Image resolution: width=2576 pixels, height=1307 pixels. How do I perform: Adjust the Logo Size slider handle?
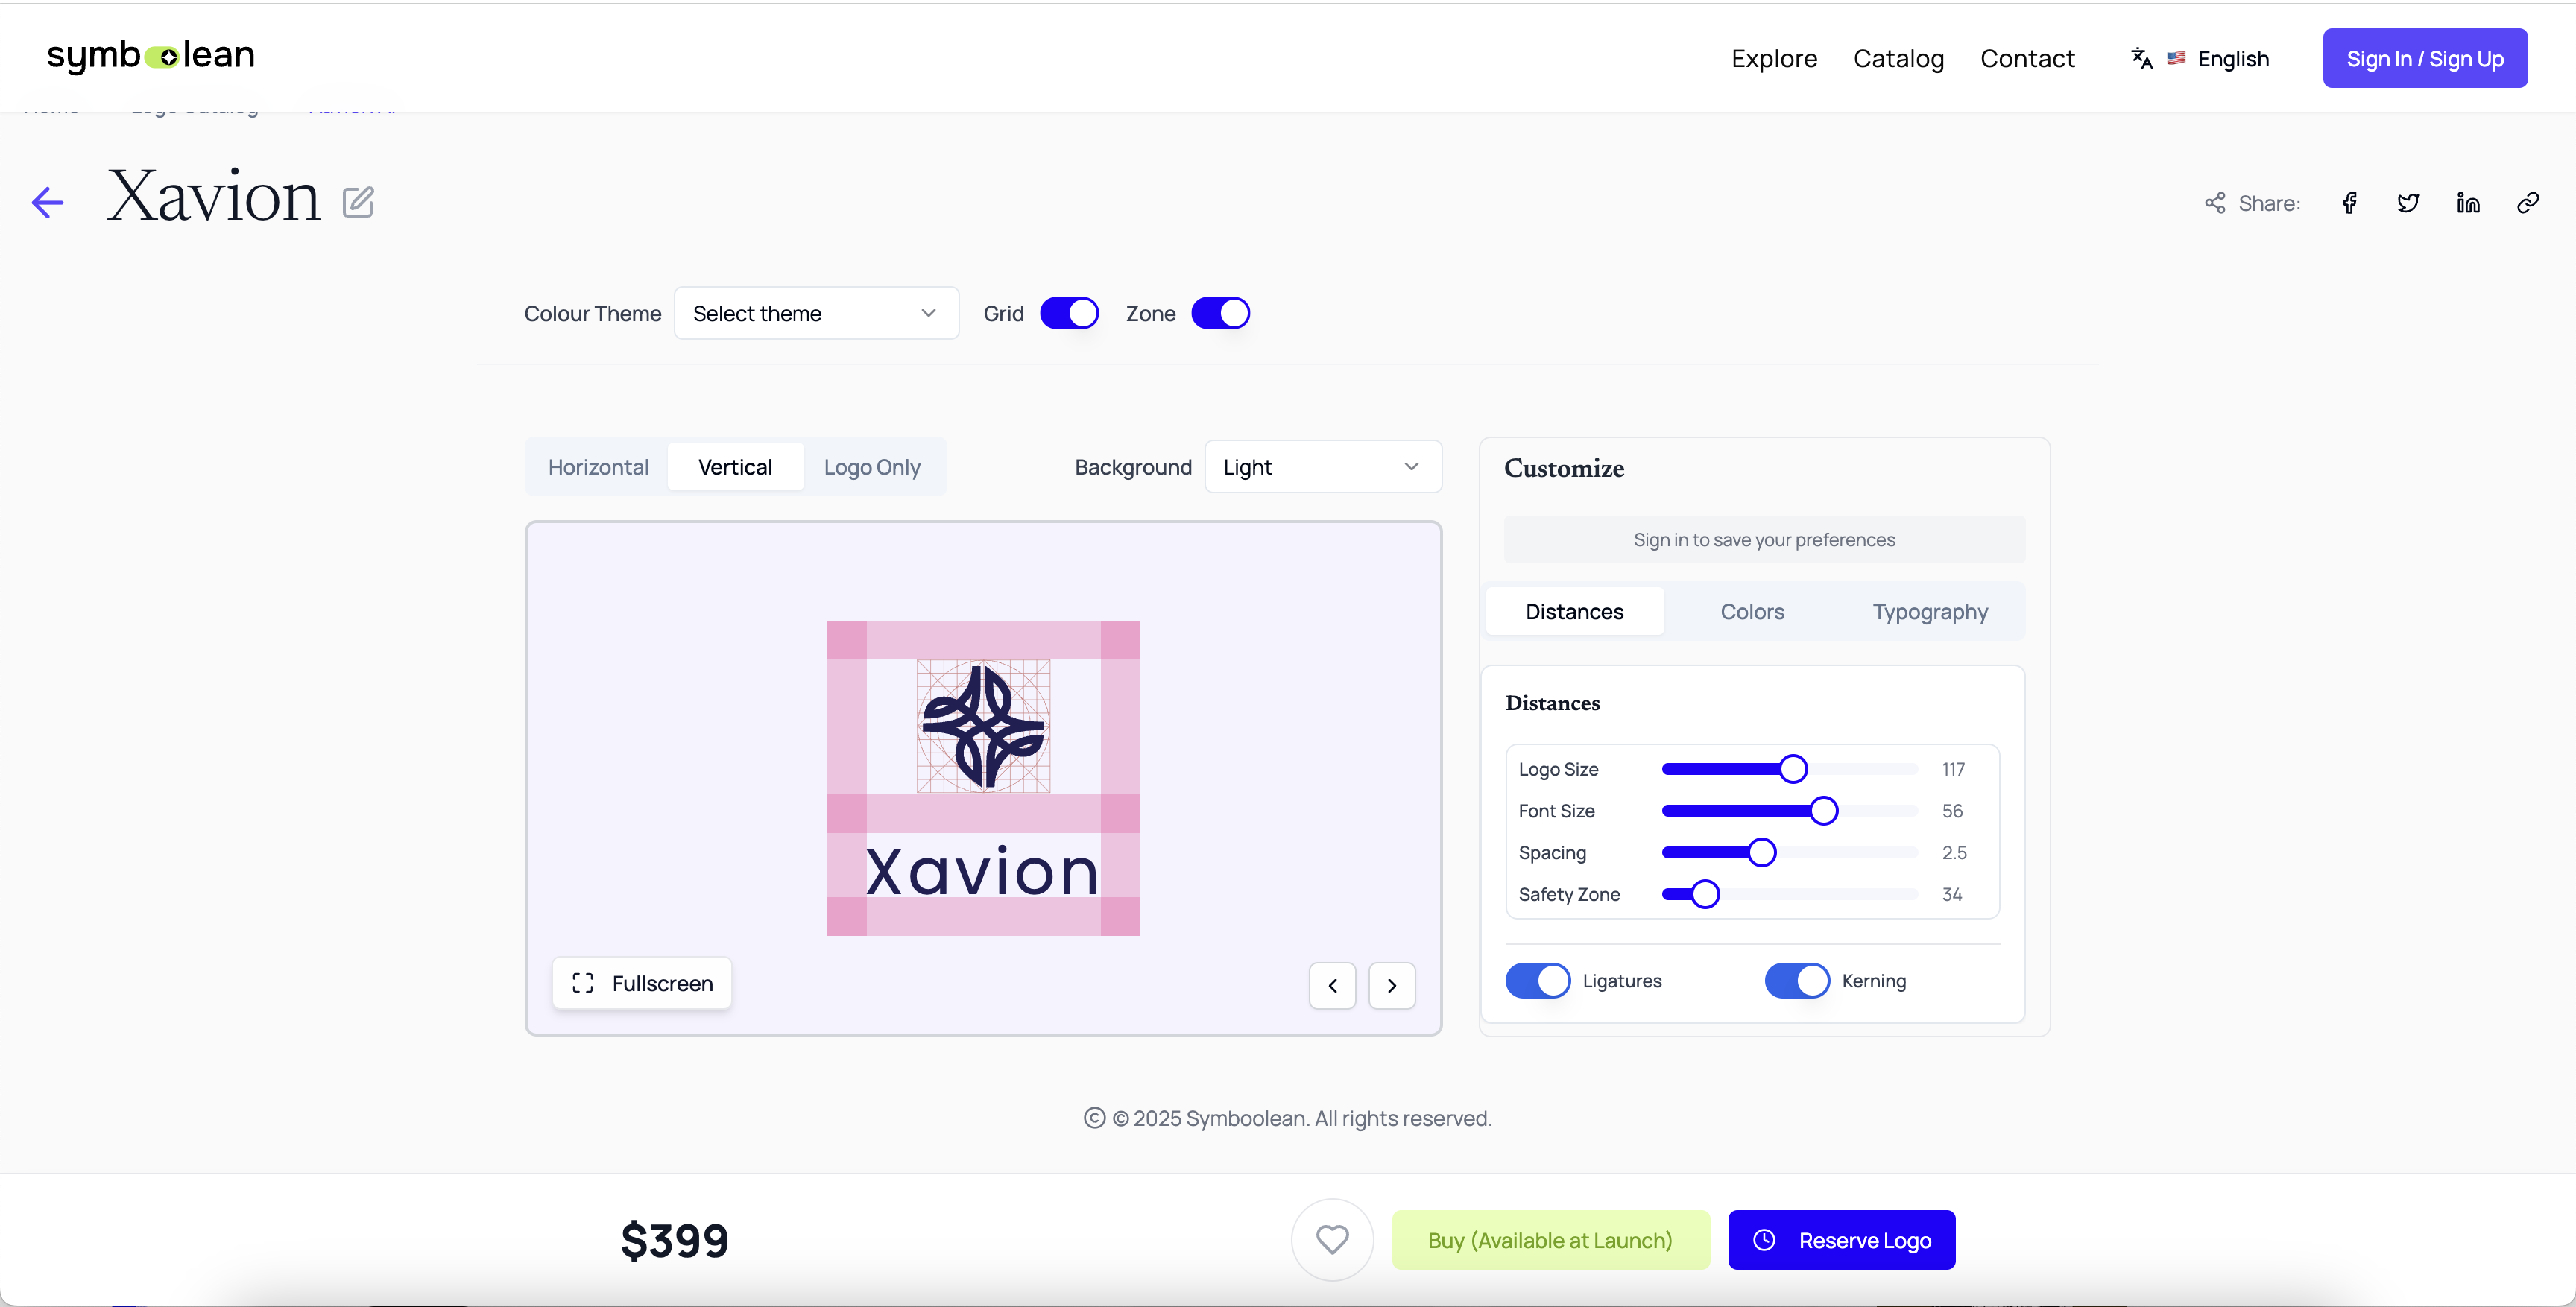click(1793, 769)
